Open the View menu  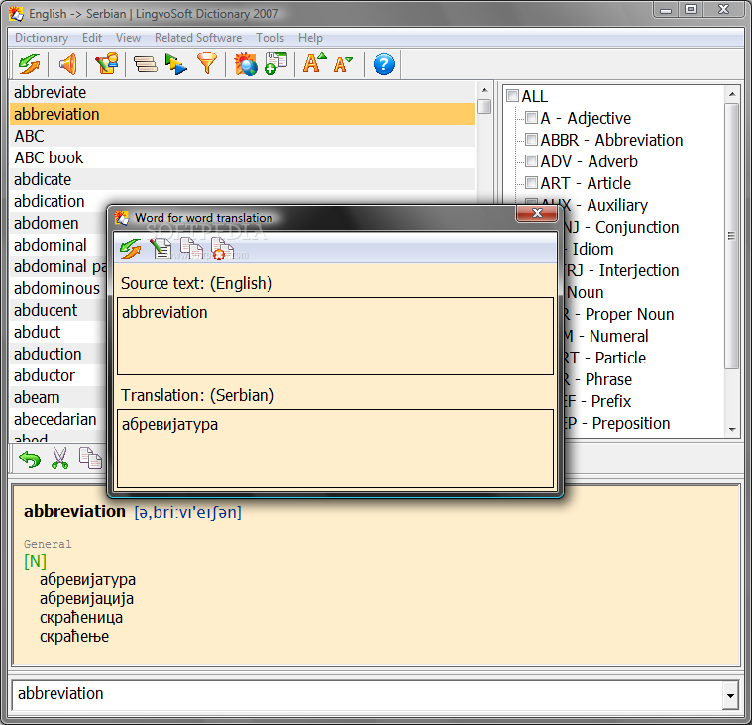coord(128,38)
